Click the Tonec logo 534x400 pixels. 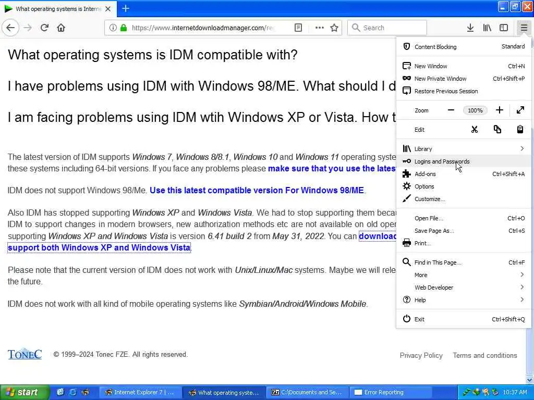coord(25,354)
